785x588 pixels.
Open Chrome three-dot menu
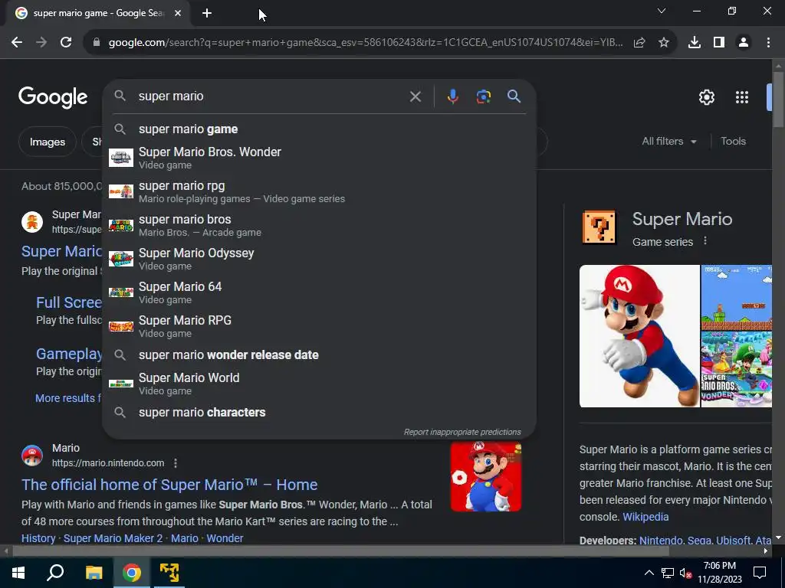point(768,43)
